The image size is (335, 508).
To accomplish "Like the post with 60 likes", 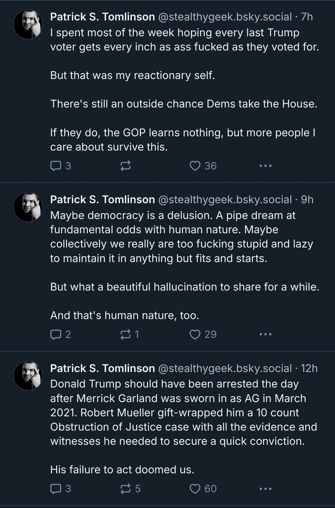I will [x=195, y=489].
